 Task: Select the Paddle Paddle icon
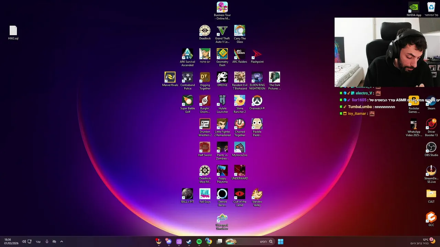pyautogui.click(x=257, y=128)
